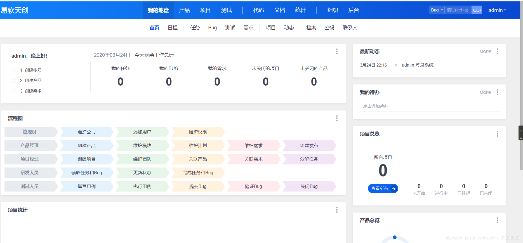This screenshot has height=243, width=523.
Task: Toggle the 创建需求 step circle
Action: tap(14, 91)
